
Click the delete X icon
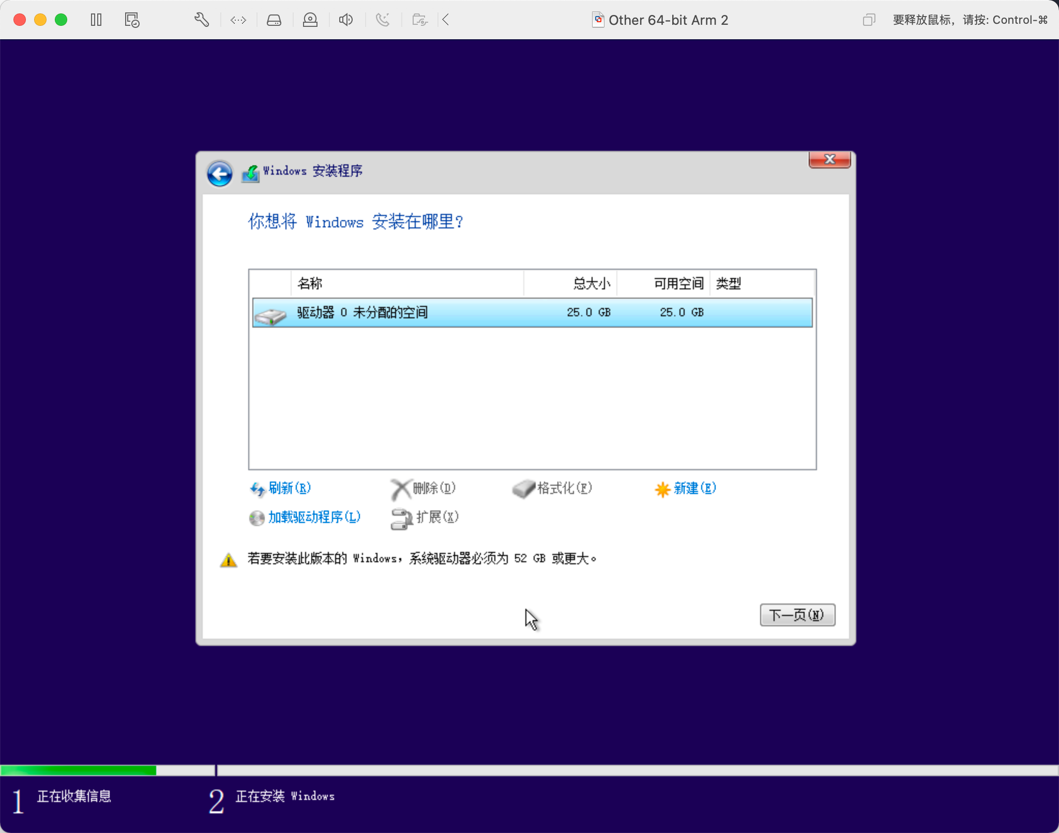[x=401, y=489]
